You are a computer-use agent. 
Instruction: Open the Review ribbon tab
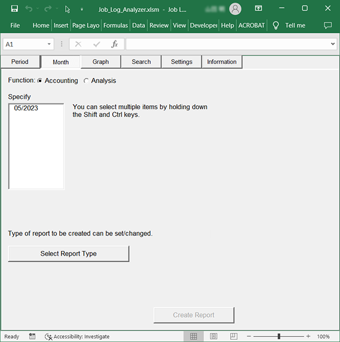coord(159,25)
